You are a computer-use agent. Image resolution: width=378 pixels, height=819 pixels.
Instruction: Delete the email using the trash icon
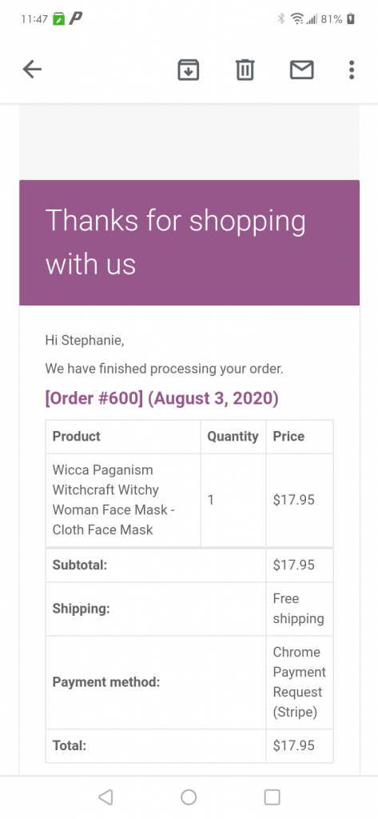[x=245, y=70]
